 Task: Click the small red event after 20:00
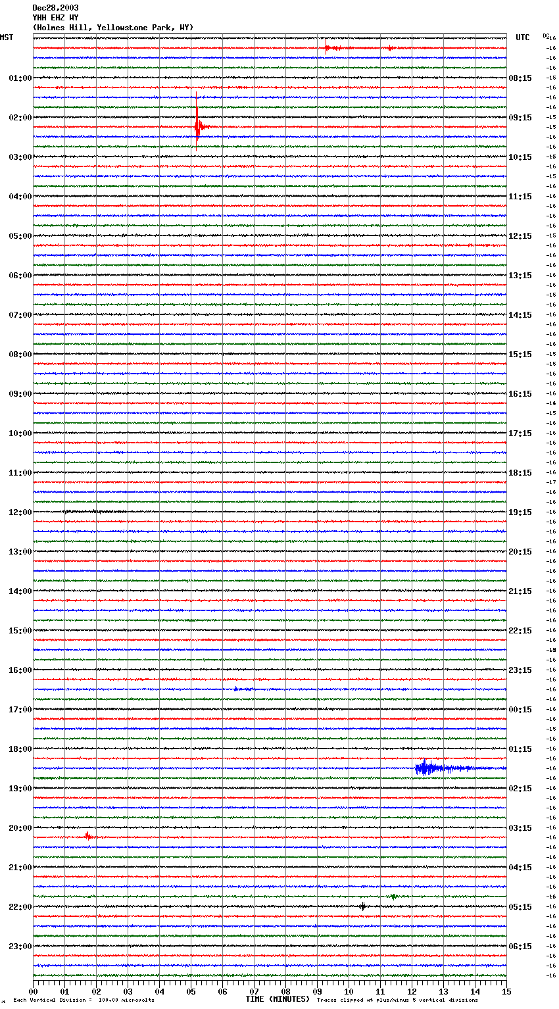coord(89,836)
